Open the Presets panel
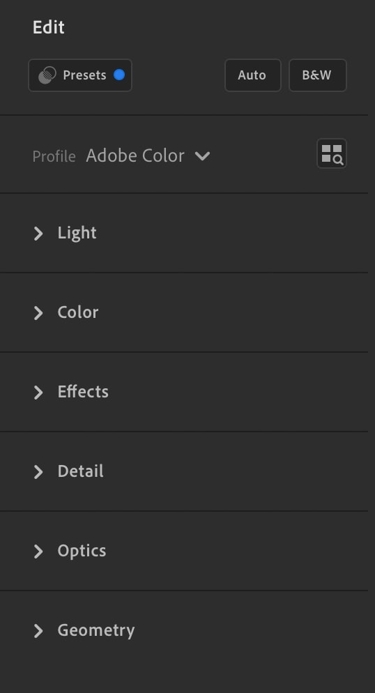The width and height of the screenshot is (375, 693). pos(80,75)
